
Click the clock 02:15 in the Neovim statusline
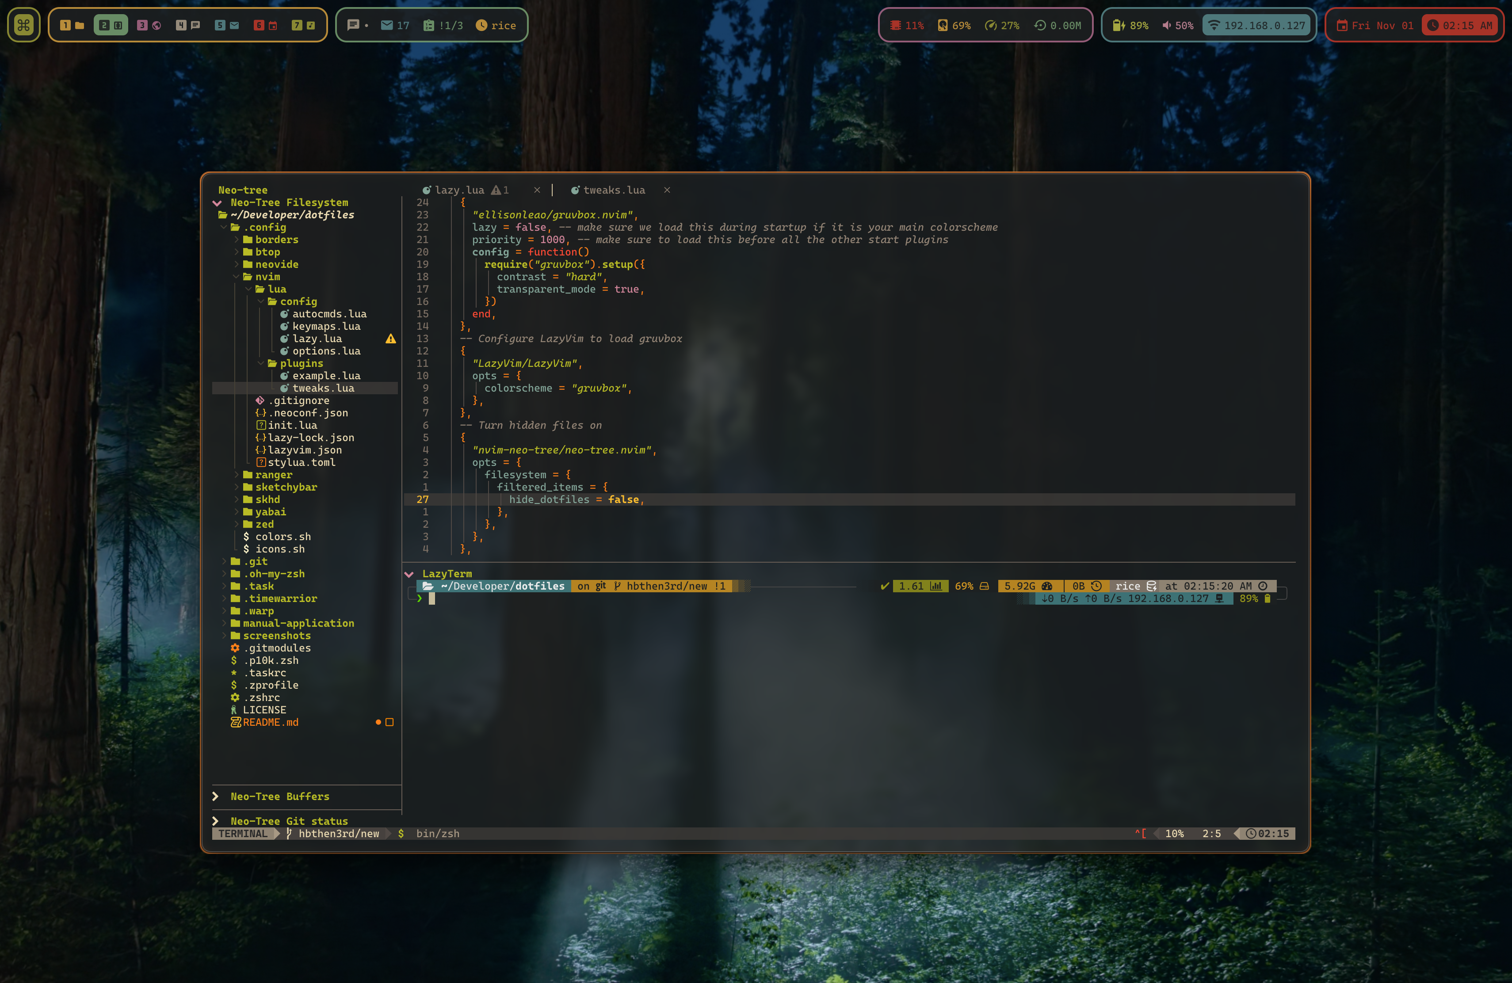click(1267, 834)
